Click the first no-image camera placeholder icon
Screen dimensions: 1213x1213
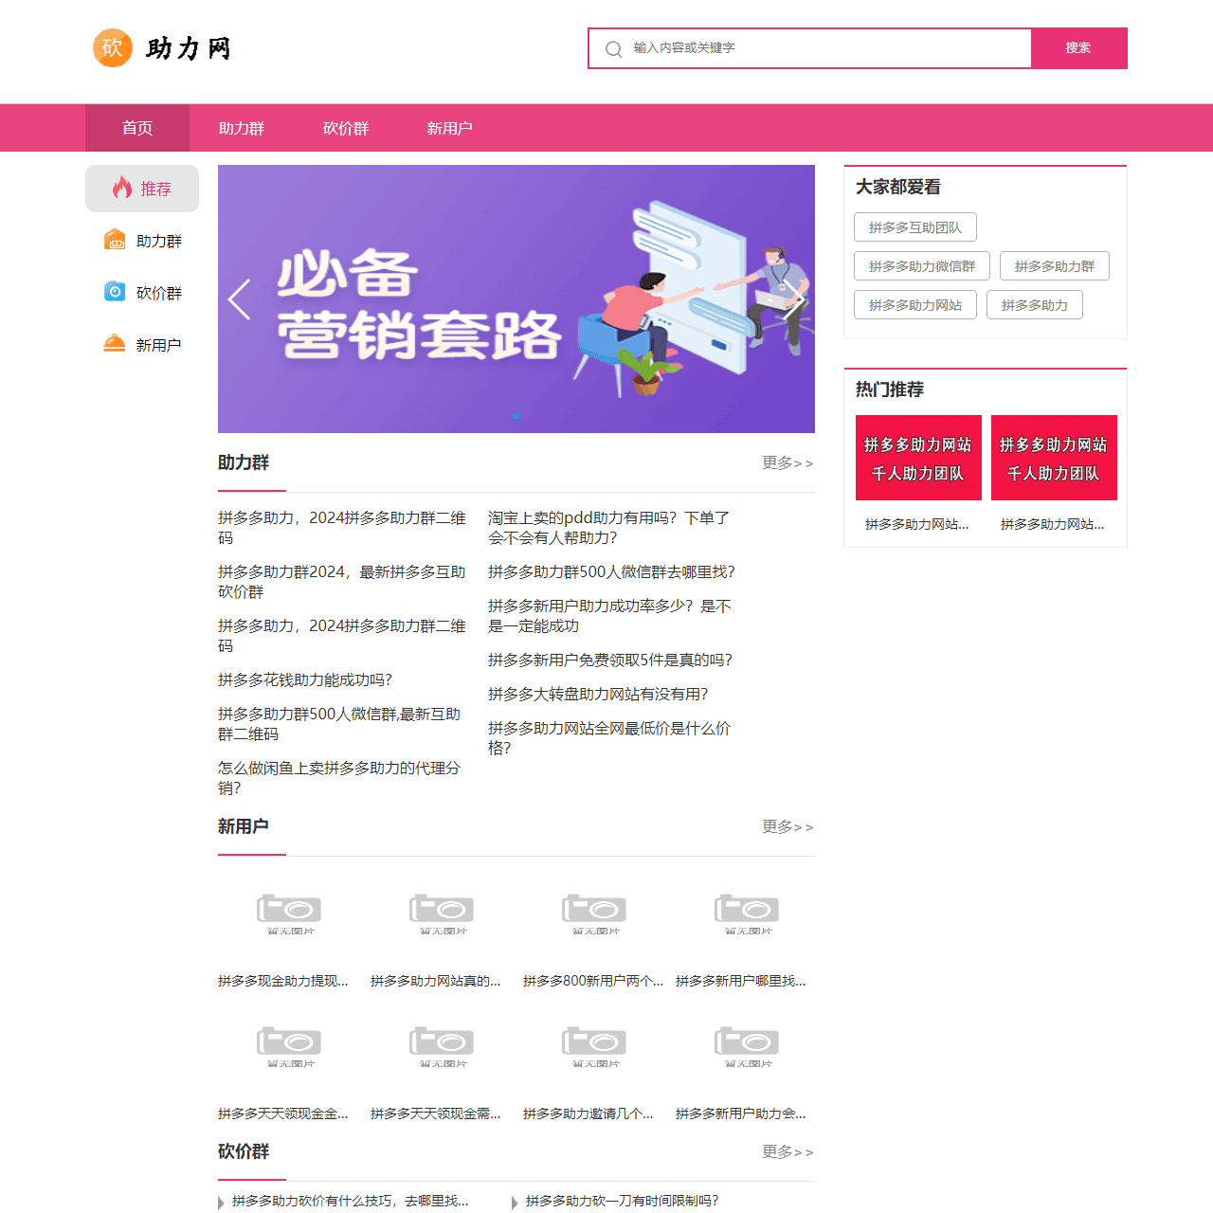(289, 913)
